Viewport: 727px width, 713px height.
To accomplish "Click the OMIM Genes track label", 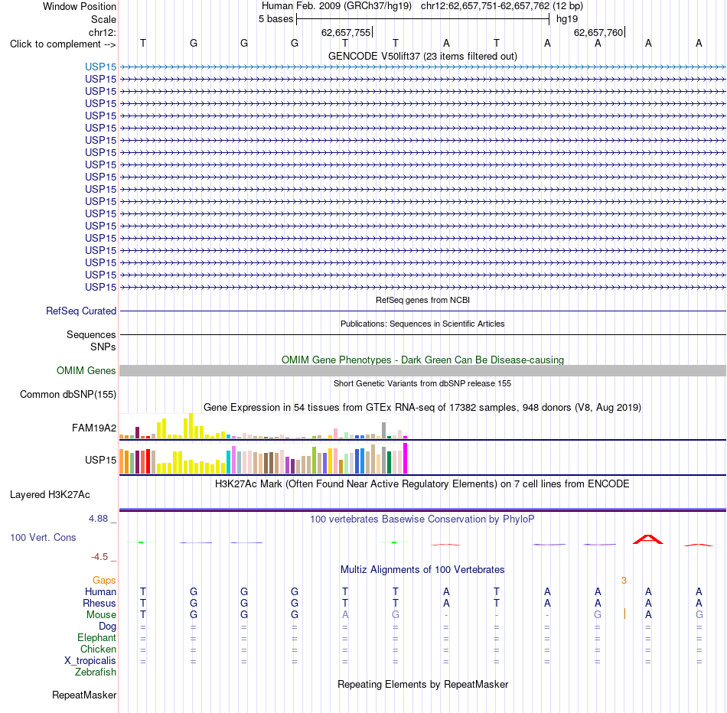I will [86, 370].
